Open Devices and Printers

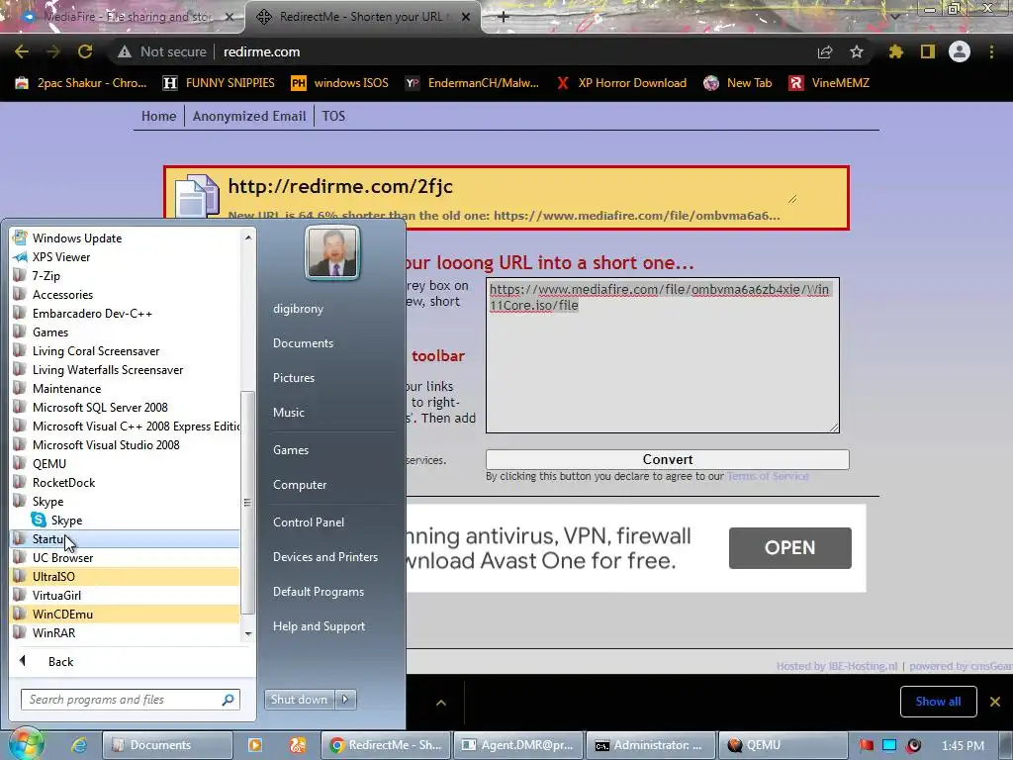click(x=324, y=556)
